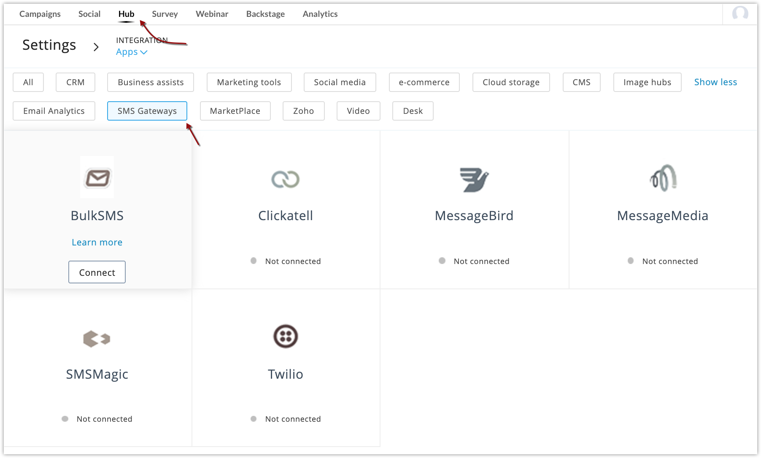The width and height of the screenshot is (761, 458).
Task: Select the Twilio card title
Action: tap(286, 374)
